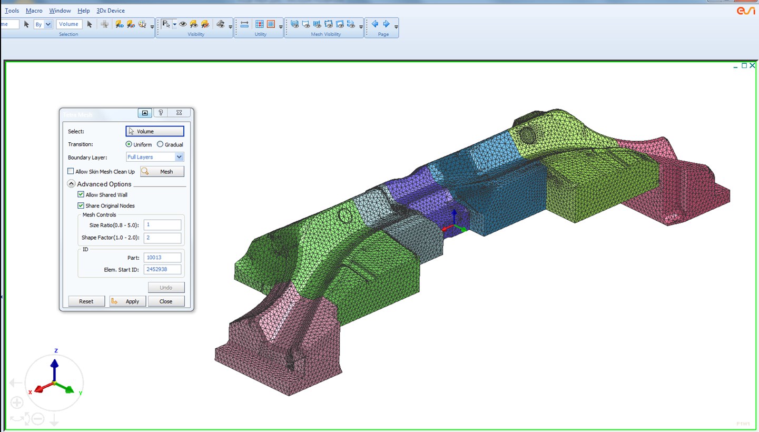759x432 pixels.
Task: Click the zoom-in plus icon near triad
Action: [17, 403]
